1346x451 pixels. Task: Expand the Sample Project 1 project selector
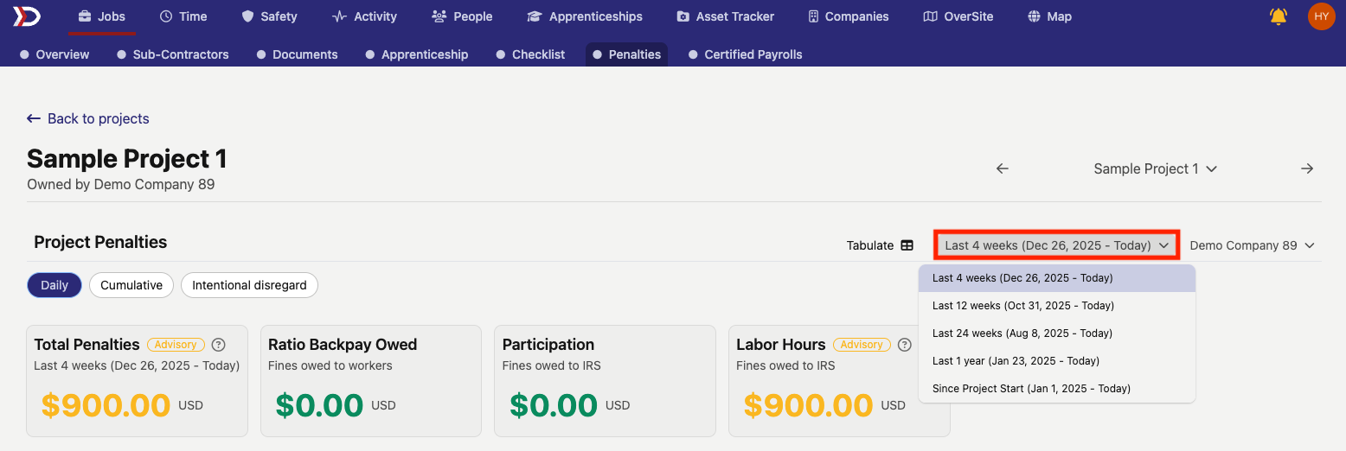(x=1156, y=168)
